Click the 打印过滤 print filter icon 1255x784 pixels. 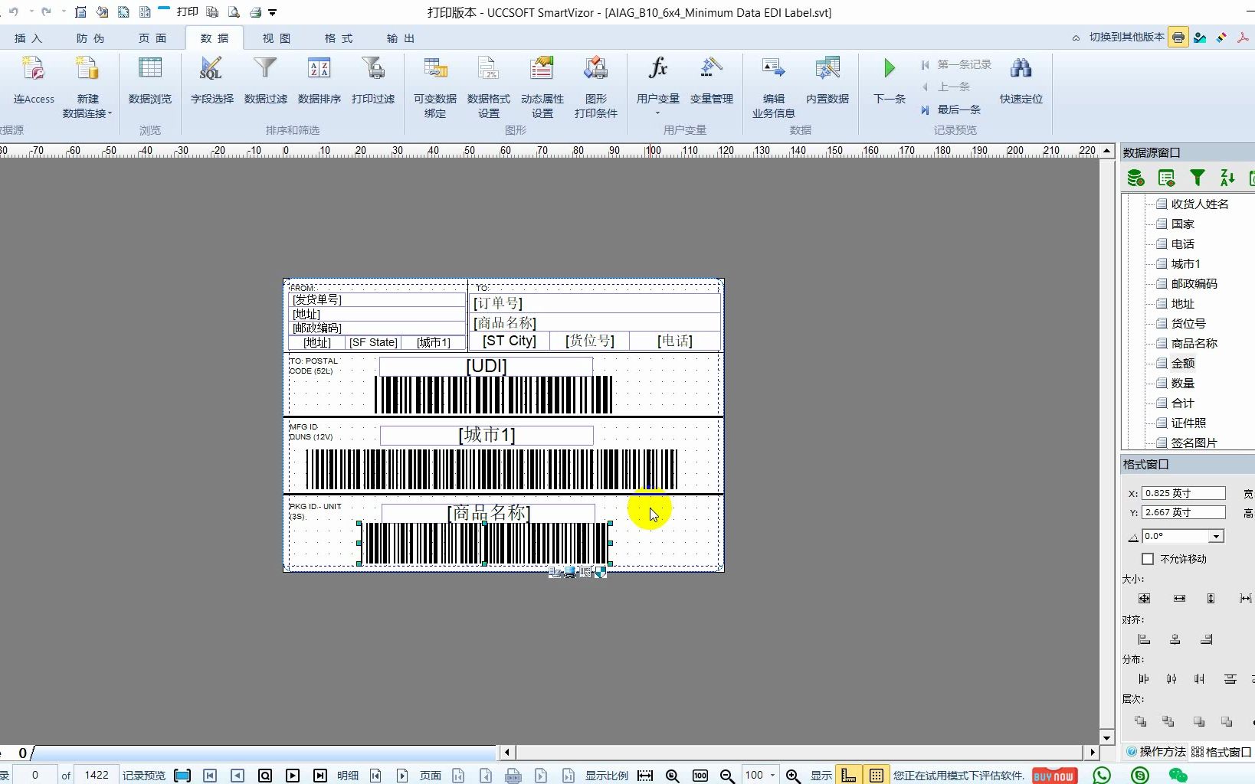pos(372,80)
